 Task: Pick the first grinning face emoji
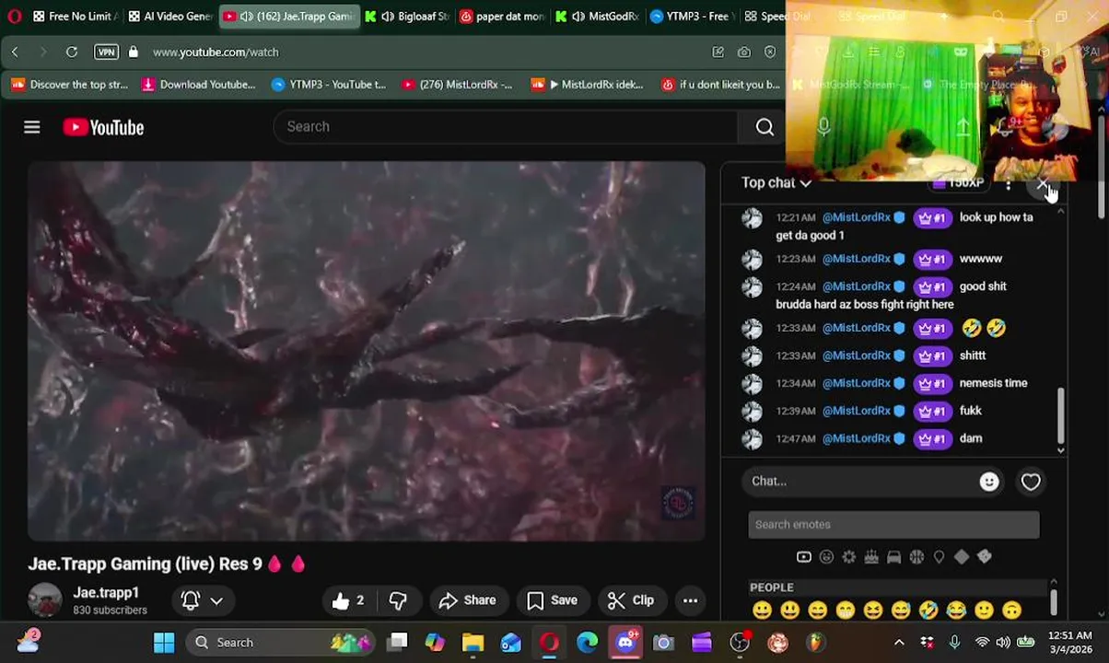pos(762,610)
